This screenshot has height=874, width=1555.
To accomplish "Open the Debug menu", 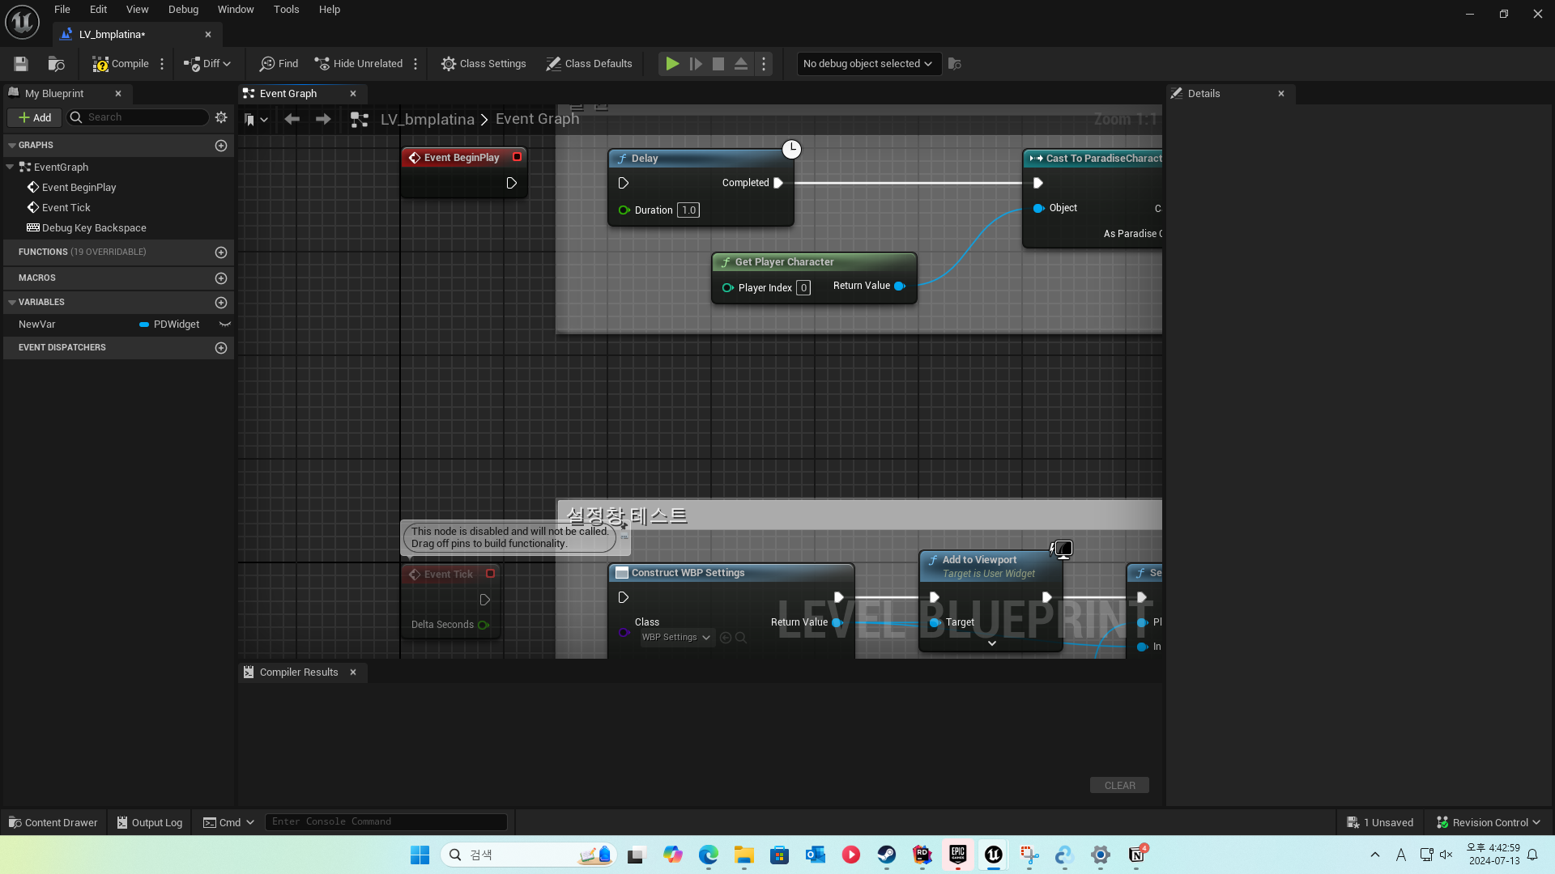I will (x=184, y=10).
